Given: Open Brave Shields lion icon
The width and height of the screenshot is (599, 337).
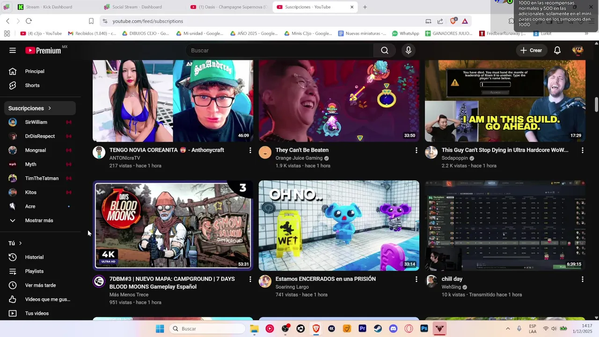Looking at the screenshot, I should click(x=453, y=21).
